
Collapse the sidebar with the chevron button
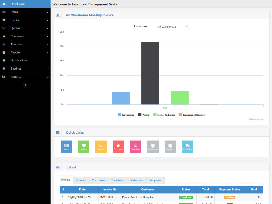click(x=25, y=85)
